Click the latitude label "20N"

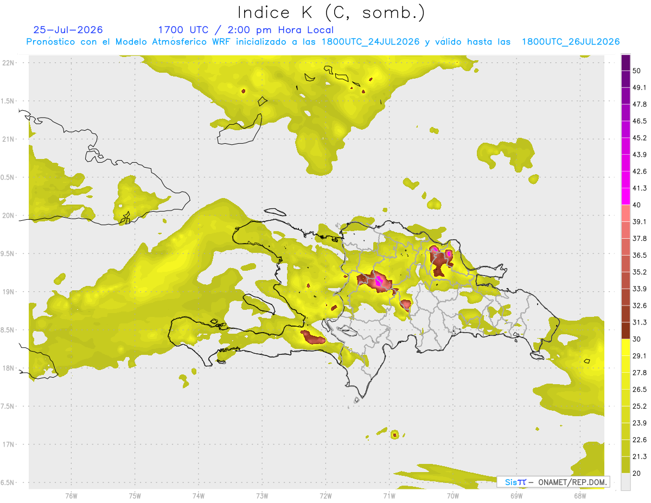9,215
